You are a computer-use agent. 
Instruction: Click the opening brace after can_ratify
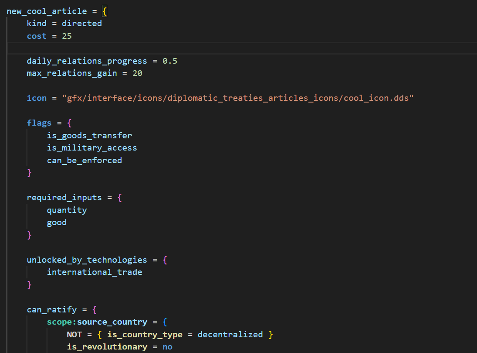(x=95, y=310)
